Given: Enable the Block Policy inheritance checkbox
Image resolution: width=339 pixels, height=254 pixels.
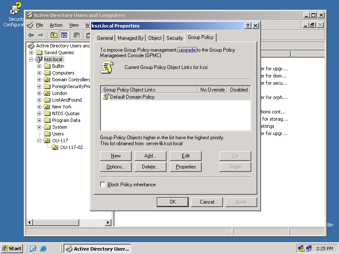Looking at the screenshot, I should click(x=103, y=185).
